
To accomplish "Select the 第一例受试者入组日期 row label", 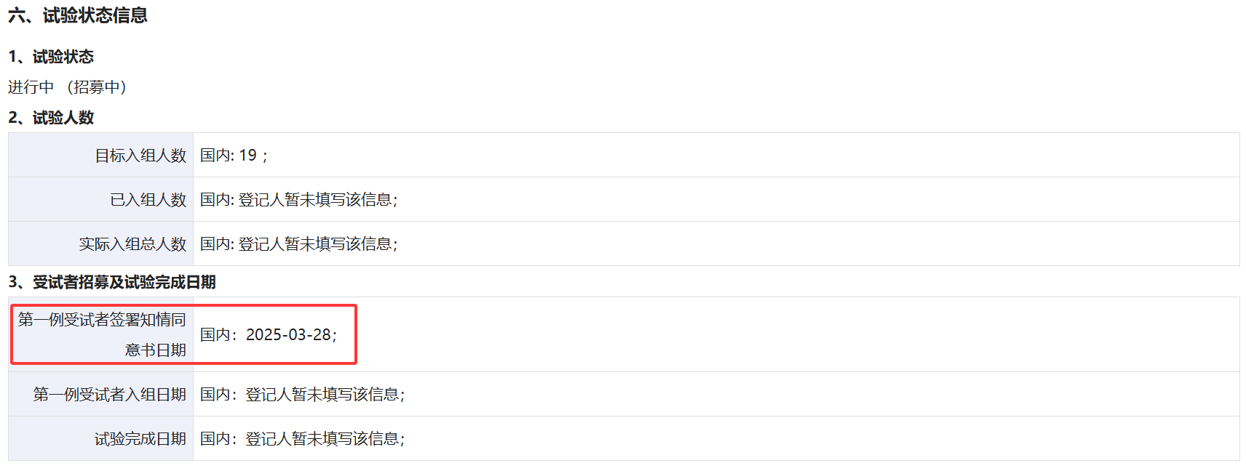I will (x=109, y=395).
